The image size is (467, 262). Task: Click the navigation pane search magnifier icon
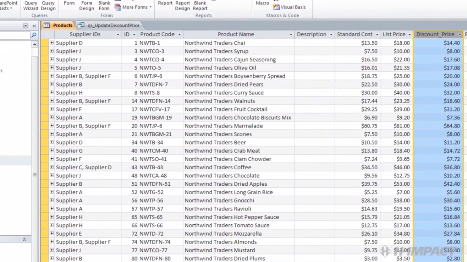(34, 35)
